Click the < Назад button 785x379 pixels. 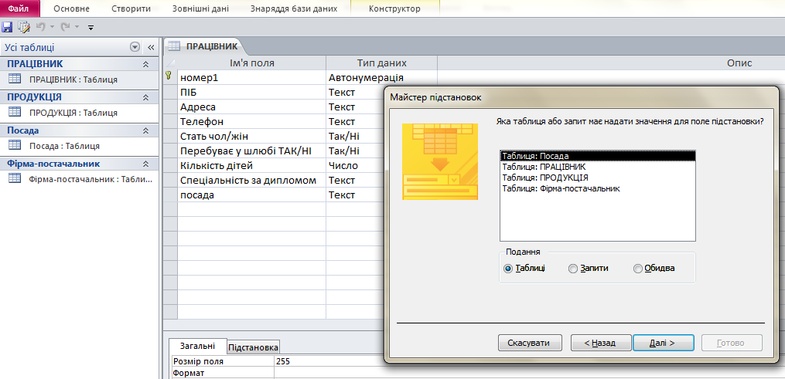601,343
